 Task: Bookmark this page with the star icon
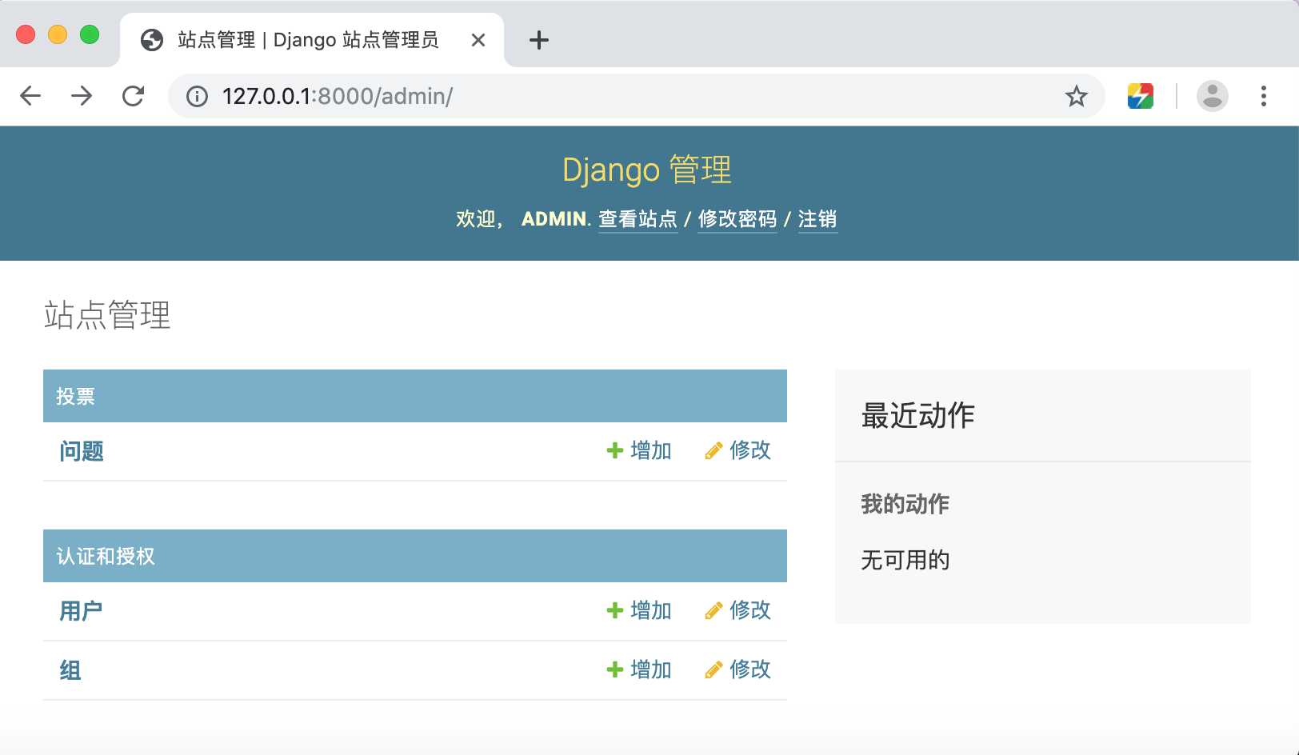coord(1077,97)
